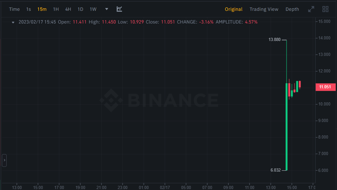Click the 13.880 high price marker
Screen dimensions: 337x190
click(275, 40)
